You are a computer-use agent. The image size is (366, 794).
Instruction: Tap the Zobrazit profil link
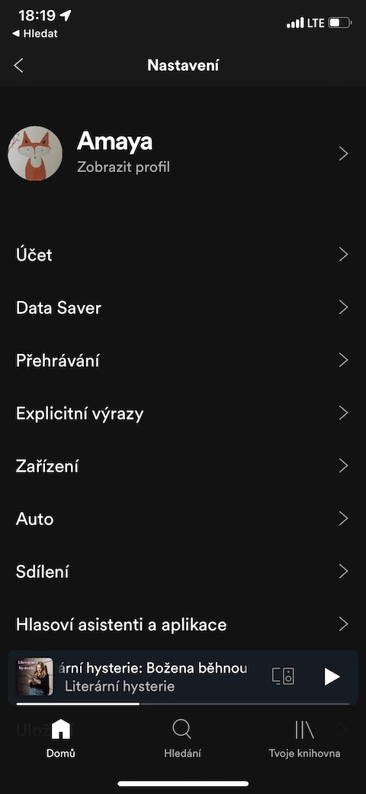tap(124, 167)
